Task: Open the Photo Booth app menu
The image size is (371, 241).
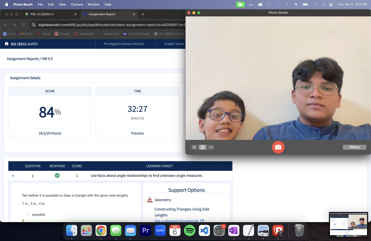Action: 23,5
